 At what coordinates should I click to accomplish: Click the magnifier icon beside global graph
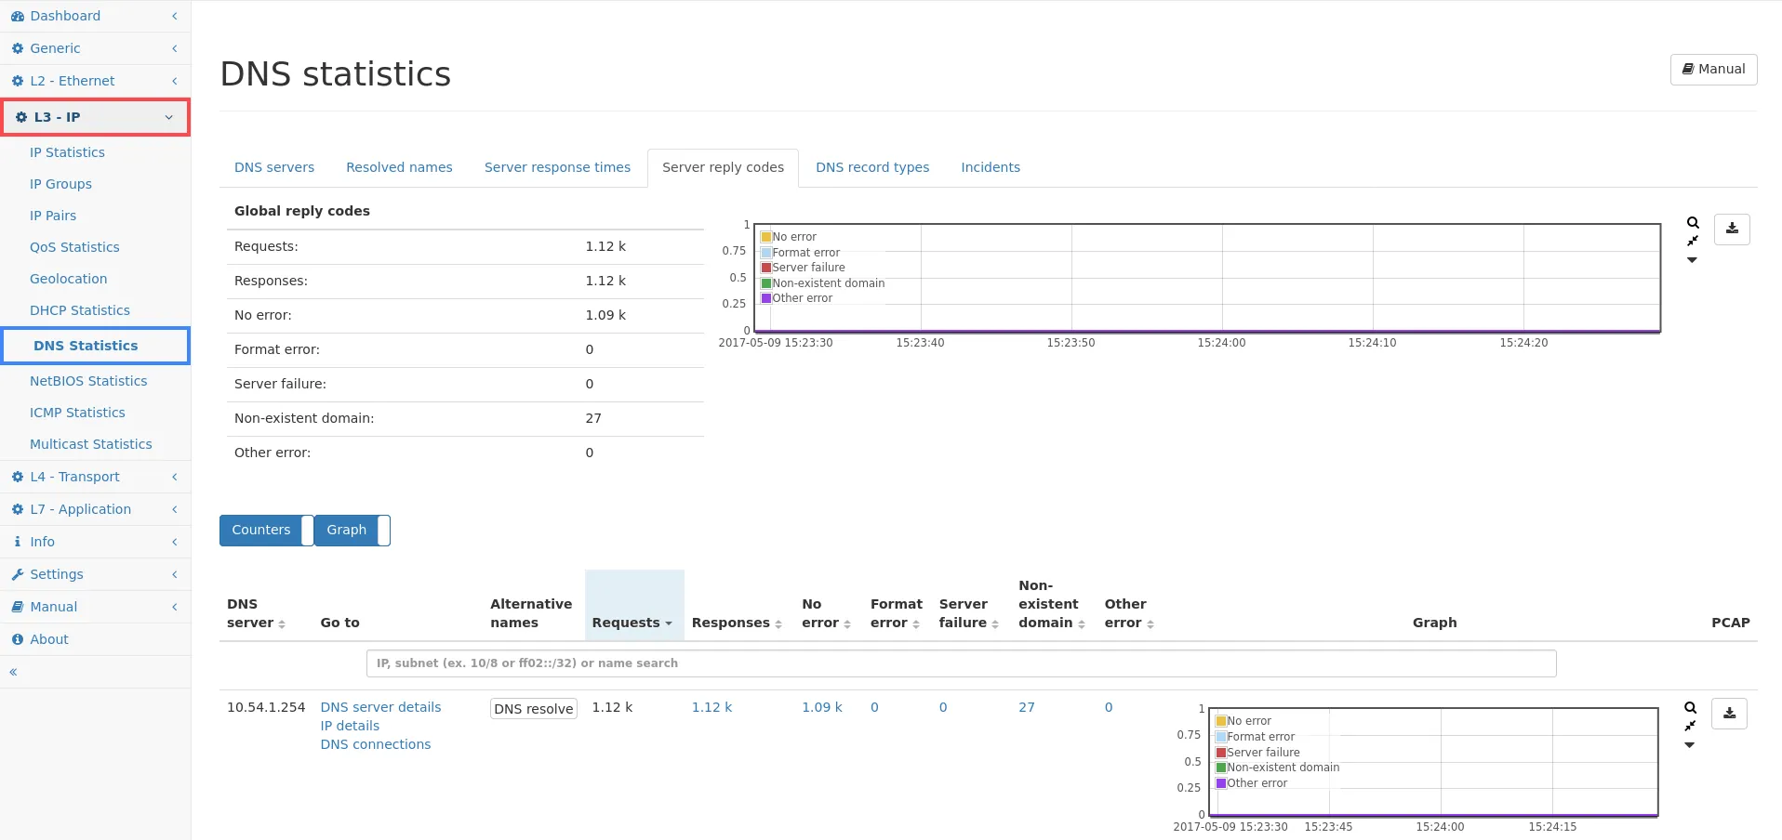tap(1693, 223)
